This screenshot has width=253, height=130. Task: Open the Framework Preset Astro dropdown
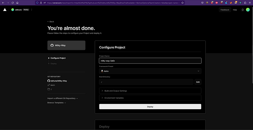pyautogui.click(x=150, y=71)
